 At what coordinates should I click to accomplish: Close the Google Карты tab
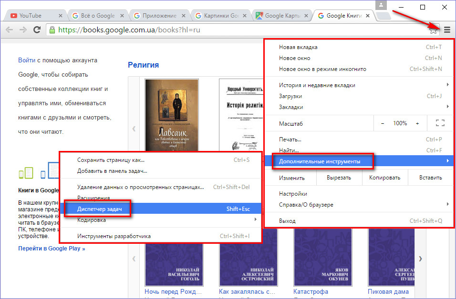306,16
